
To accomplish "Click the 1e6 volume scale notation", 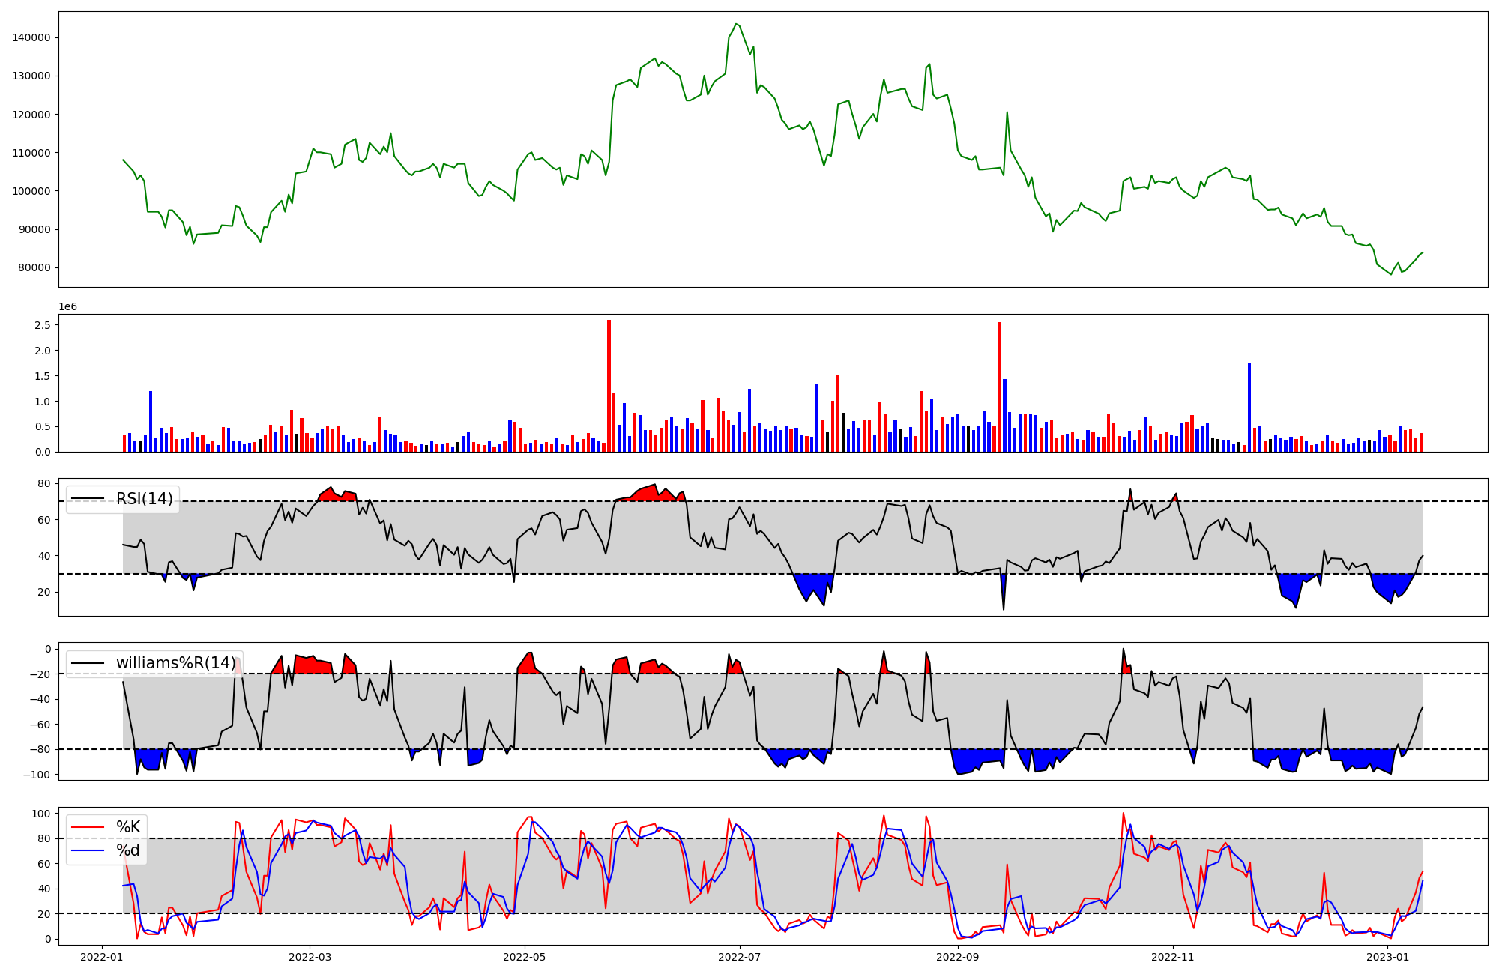I will 67,306.
